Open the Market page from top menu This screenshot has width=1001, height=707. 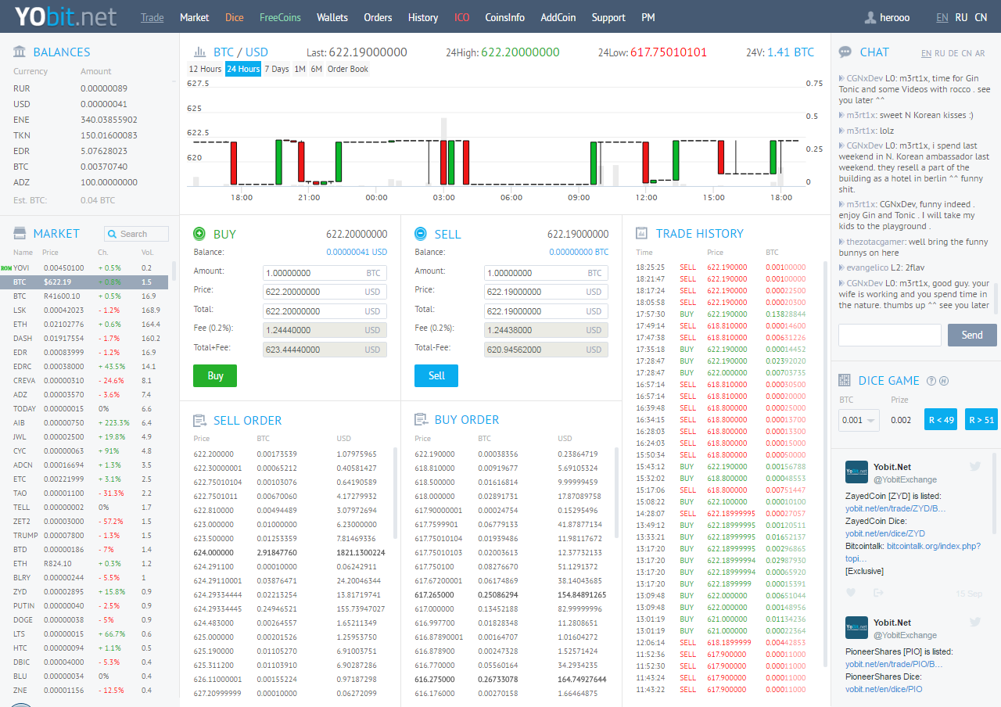click(x=195, y=17)
